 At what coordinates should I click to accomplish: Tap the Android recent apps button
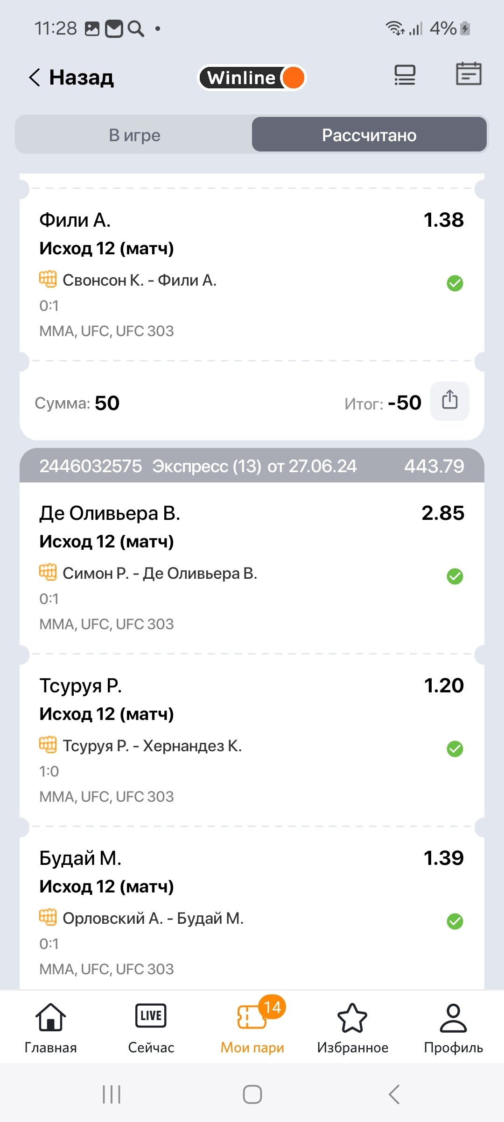[x=112, y=1094]
